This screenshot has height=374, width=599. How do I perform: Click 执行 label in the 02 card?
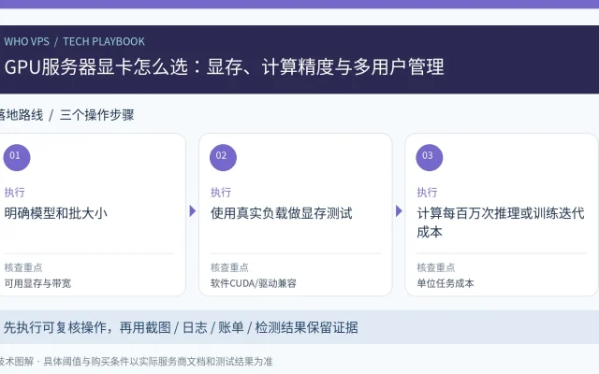(x=221, y=192)
